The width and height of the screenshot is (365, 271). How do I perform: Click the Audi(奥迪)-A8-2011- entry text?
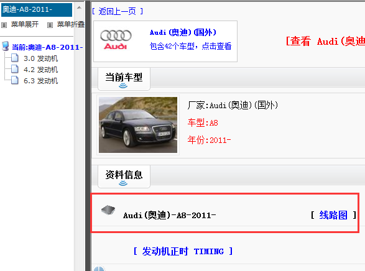pos(170,215)
